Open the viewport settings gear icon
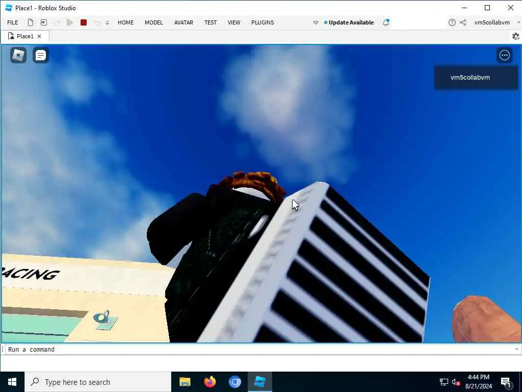This screenshot has height=392, width=522. [516, 36]
